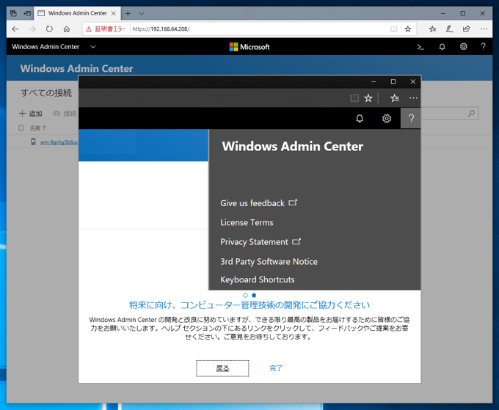Click the 戻る back button
The height and width of the screenshot is (410, 499).
[222, 368]
